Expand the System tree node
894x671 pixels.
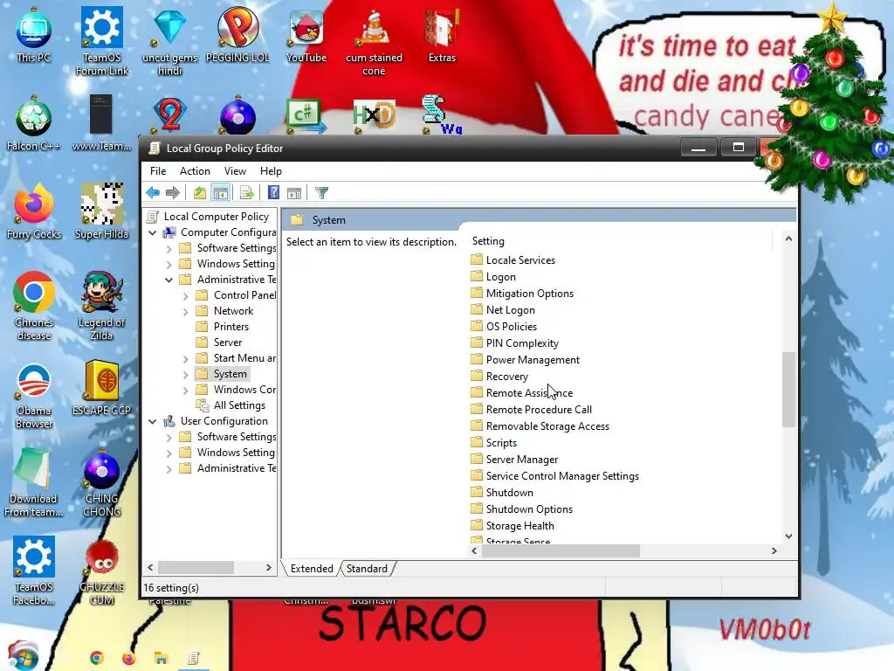point(185,374)
